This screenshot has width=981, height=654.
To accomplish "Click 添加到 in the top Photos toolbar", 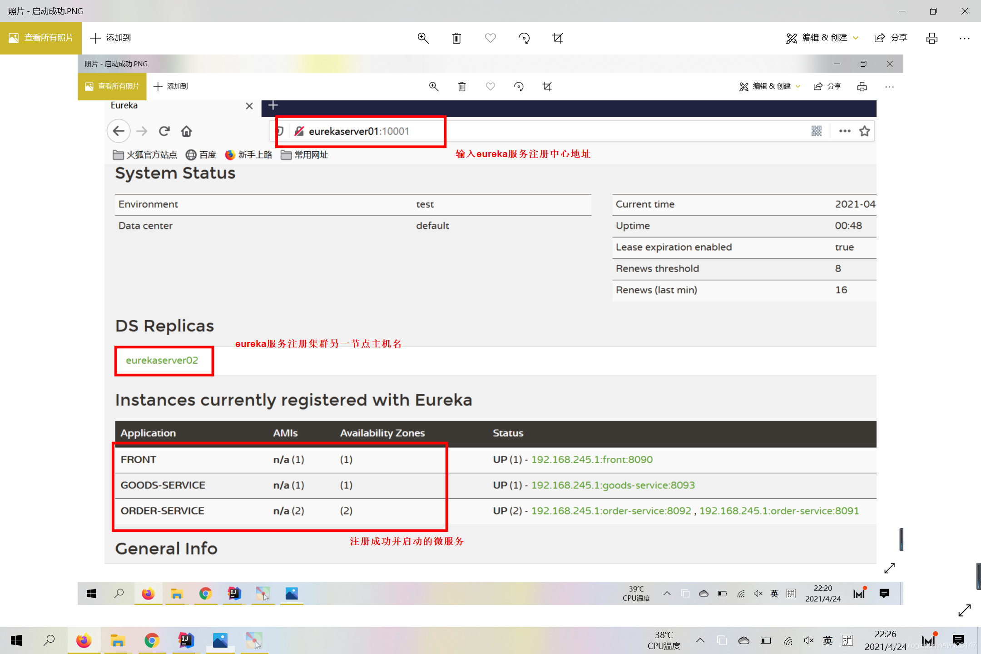I will pyautogui.click(x=110, y=38).
